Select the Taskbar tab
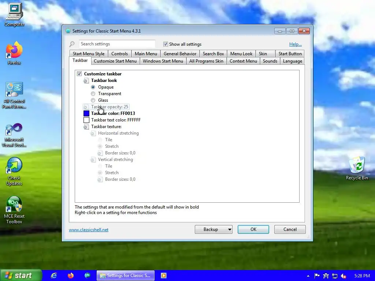 (x=80, y=60)
